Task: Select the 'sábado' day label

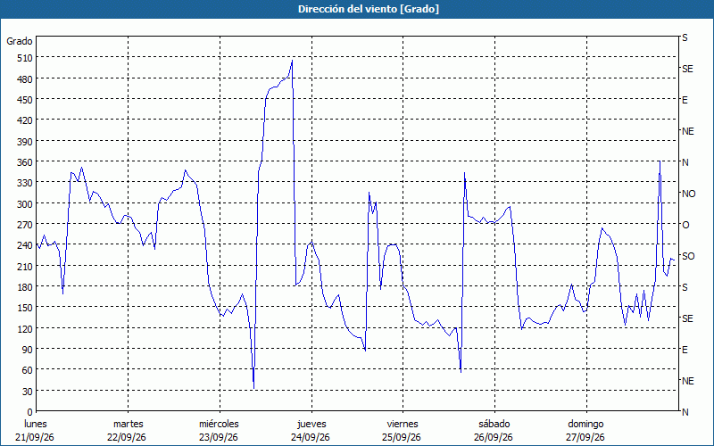Action: pos(494,424)
